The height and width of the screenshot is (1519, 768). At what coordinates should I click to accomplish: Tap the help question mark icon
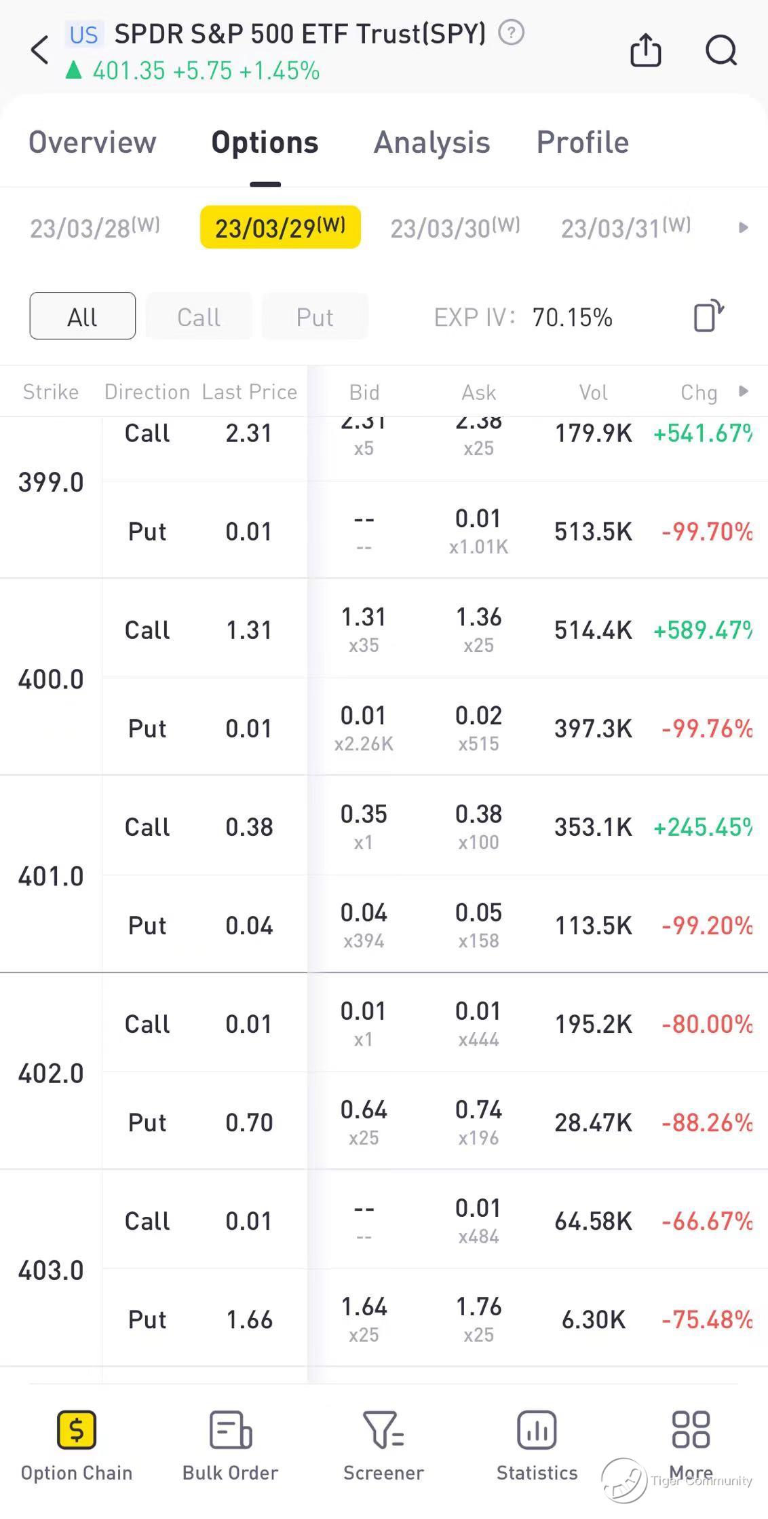[x=511, y=33]
